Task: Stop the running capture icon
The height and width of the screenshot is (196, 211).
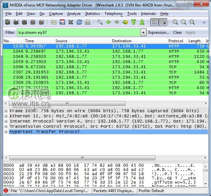Action: 33,22
